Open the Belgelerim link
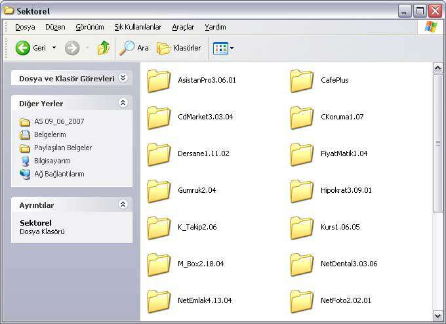Image resolution: width=446 pixels, height=324 pixels. tap(50, 134)
